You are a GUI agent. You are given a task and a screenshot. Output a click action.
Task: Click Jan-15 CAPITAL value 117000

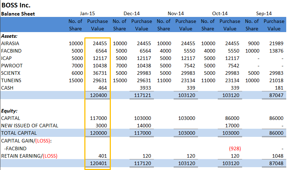pyautogui.click(x=98, y=118)
